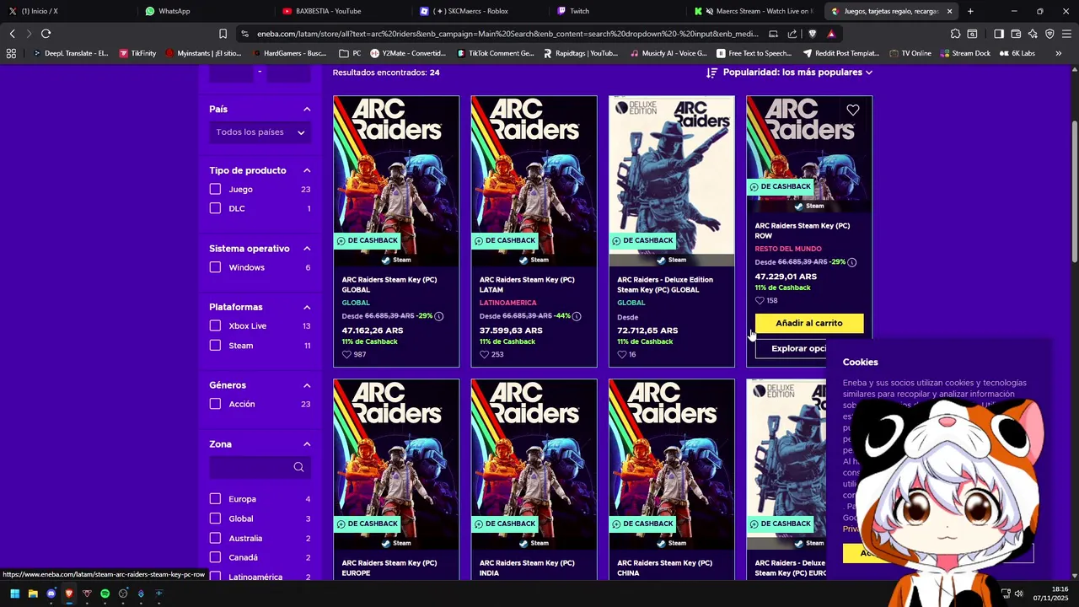Collapse the Plataformas filter section
The height and width of the screenshot is (607, 1079).
[x=307, y=307]
